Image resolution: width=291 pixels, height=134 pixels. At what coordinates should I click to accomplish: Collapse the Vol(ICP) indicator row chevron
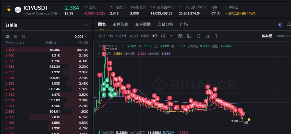(x=99, y=132)
